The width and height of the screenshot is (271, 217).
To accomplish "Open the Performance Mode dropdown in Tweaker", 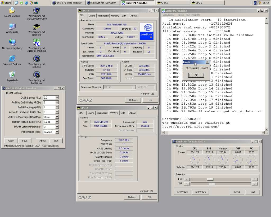I will tap(57, 132).
